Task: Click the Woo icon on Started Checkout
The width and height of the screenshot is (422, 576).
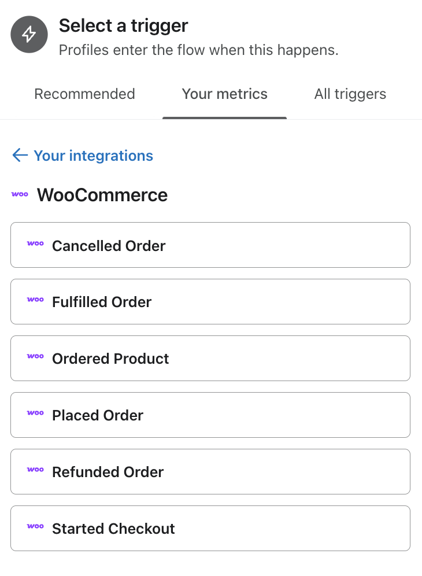Action: (x=35, y=527)
